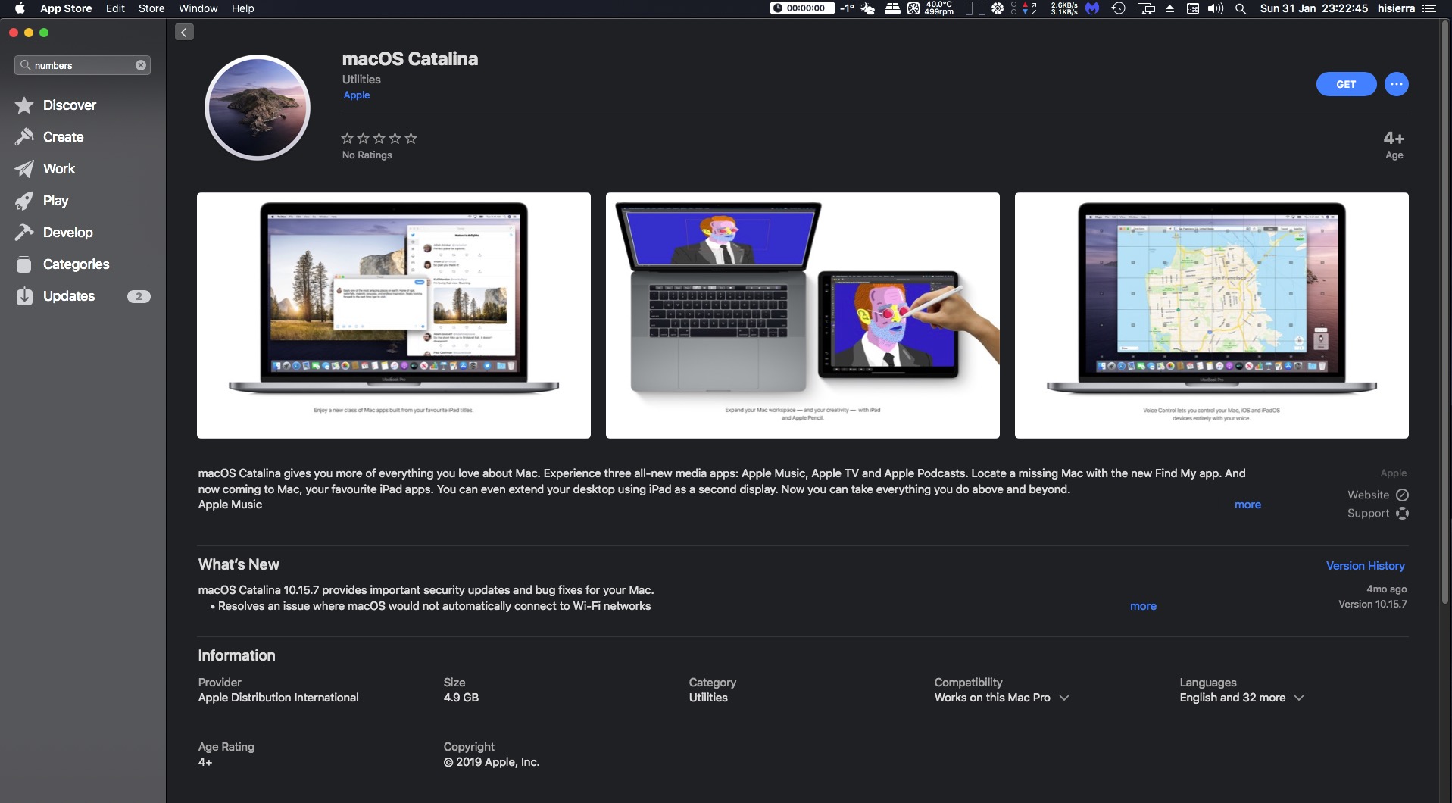Viewport: 1452px width, 803px height.
Task: Click the numbers search field
Action: (x=83, y=65)
